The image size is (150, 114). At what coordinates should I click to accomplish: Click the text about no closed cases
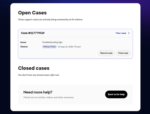coord(39,75)
